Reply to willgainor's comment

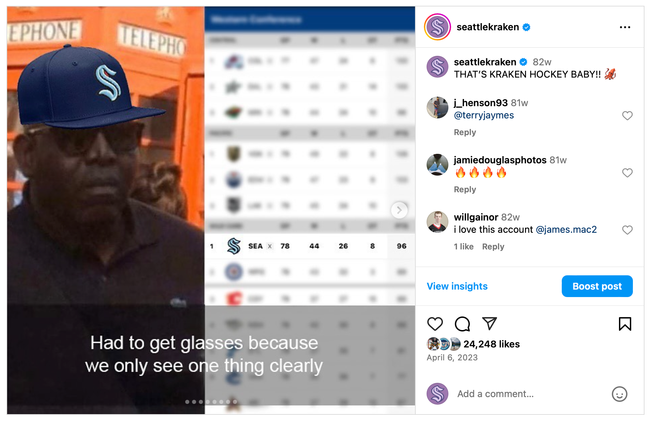coord(493,247)
